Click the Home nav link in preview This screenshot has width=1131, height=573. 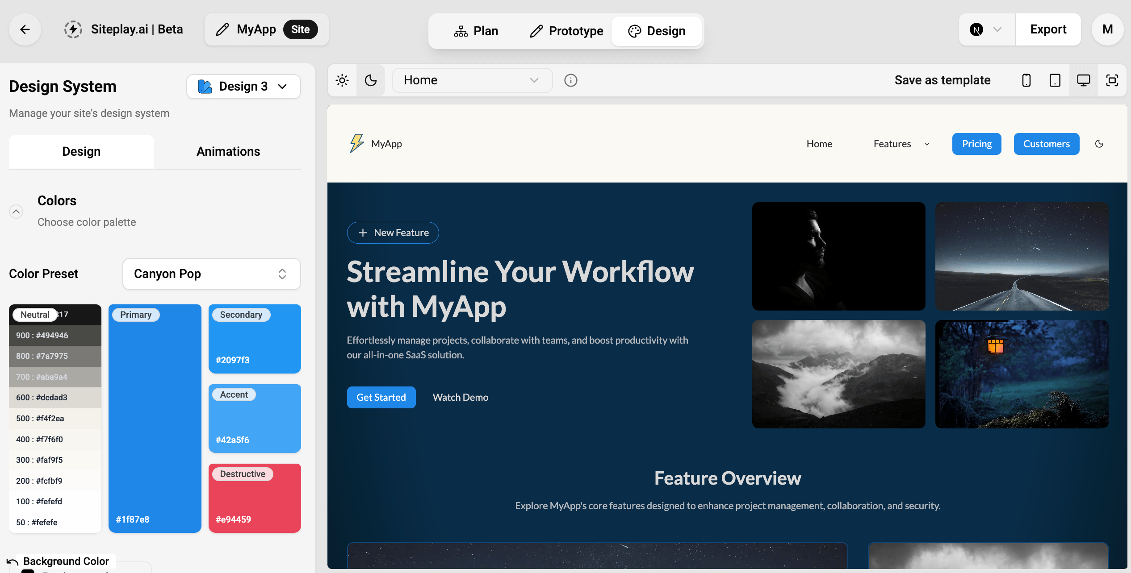(819, 144)
